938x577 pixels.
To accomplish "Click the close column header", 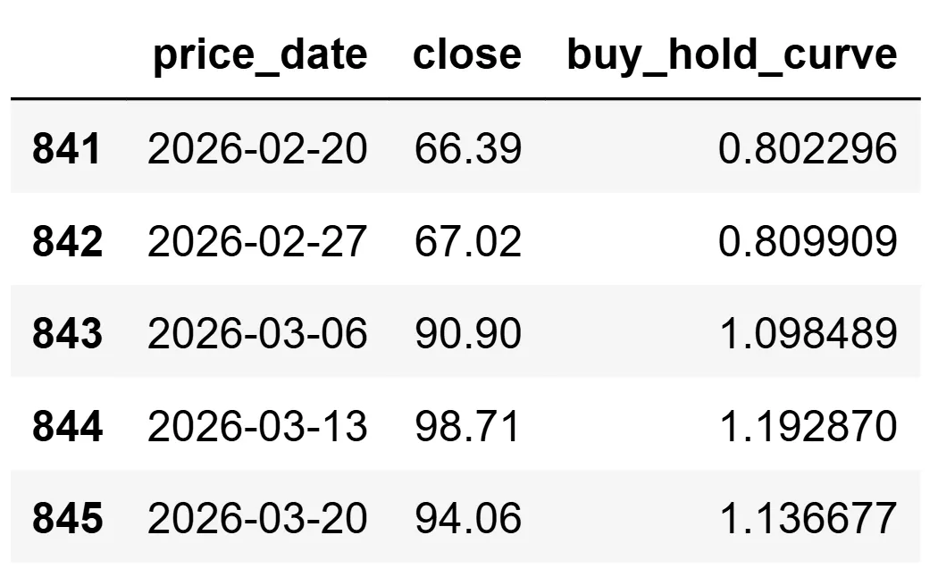I will [x=467, y=55].
